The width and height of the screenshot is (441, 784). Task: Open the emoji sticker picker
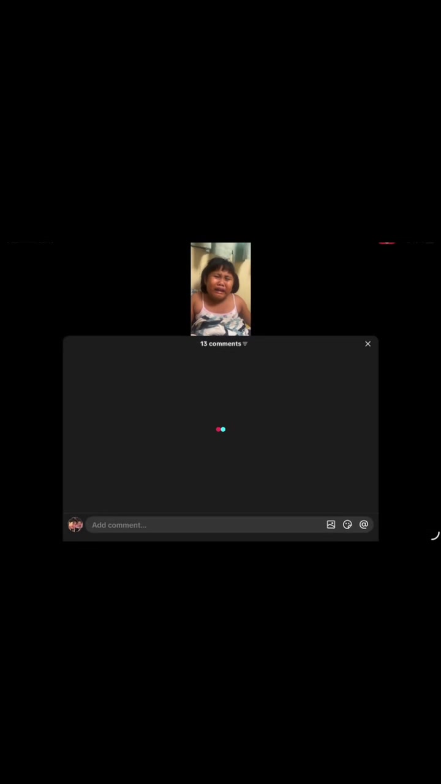[x=347, y=525]
